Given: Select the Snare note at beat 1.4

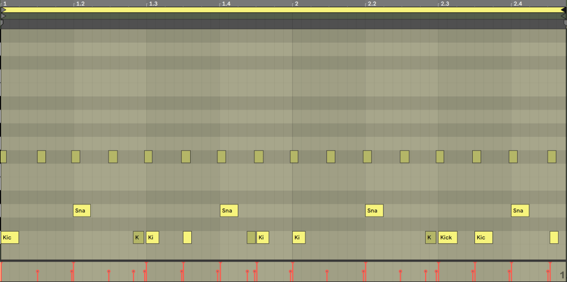Looking at the screenshot, I should (229, 211).
